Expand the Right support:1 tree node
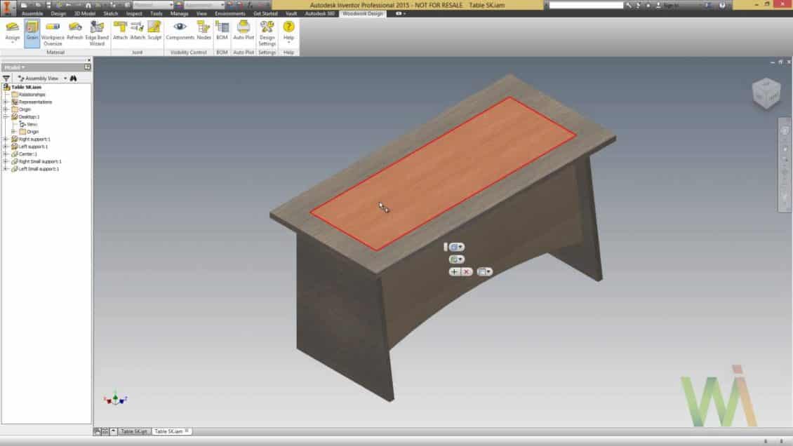Screen dimensions: 793x446 coord(5,139)
